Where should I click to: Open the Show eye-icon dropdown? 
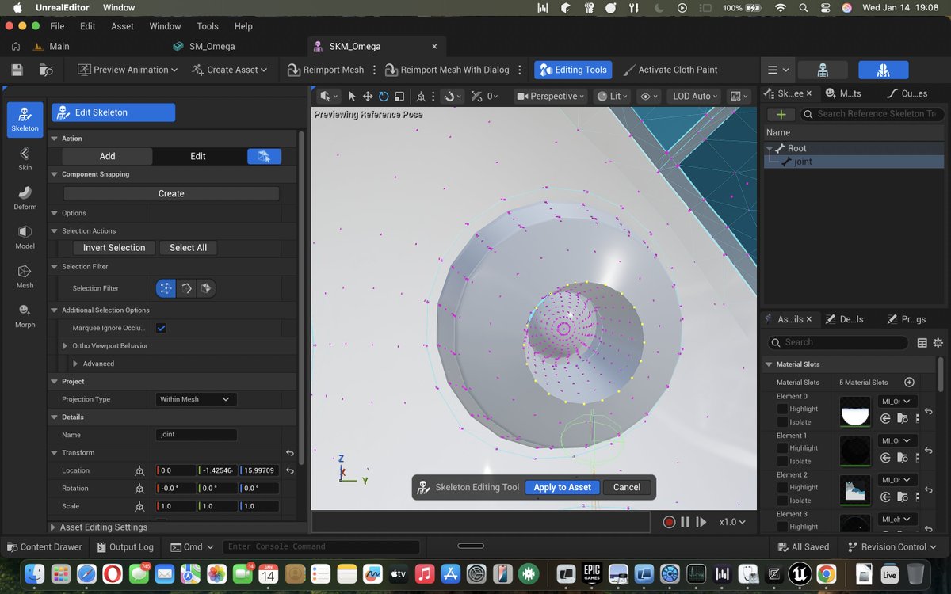tap(649, 96)
